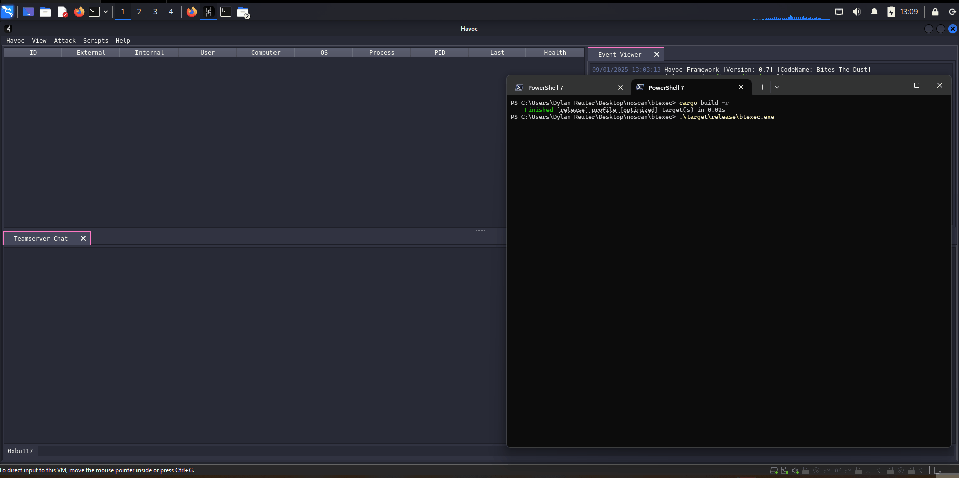This screenshot has width=959, height=478.
Task: Switch to workspace 2
Action: [x=139, y=12]
